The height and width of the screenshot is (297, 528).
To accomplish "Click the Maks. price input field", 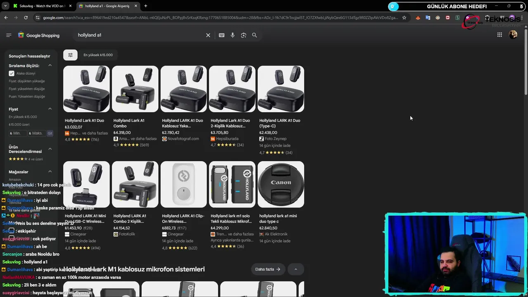I will click(36, 133).
